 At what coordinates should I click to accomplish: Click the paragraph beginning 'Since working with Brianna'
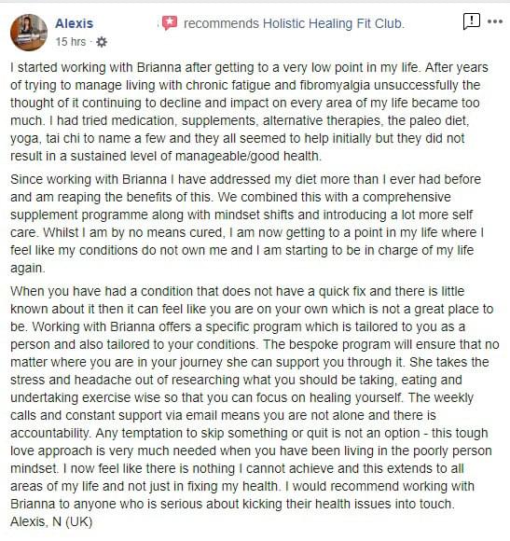pyautogui.click(x=247, y=224)
